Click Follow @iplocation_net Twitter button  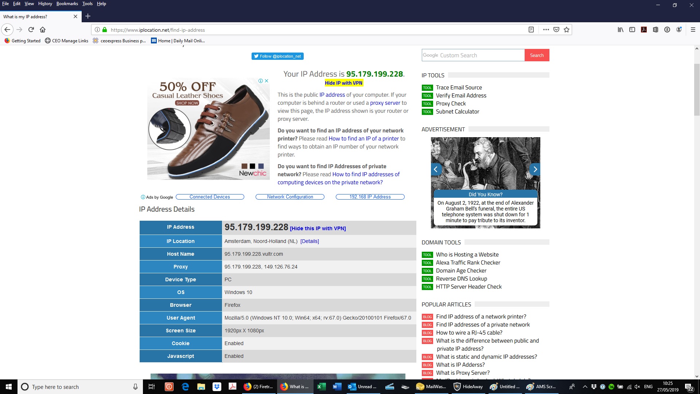277,56
